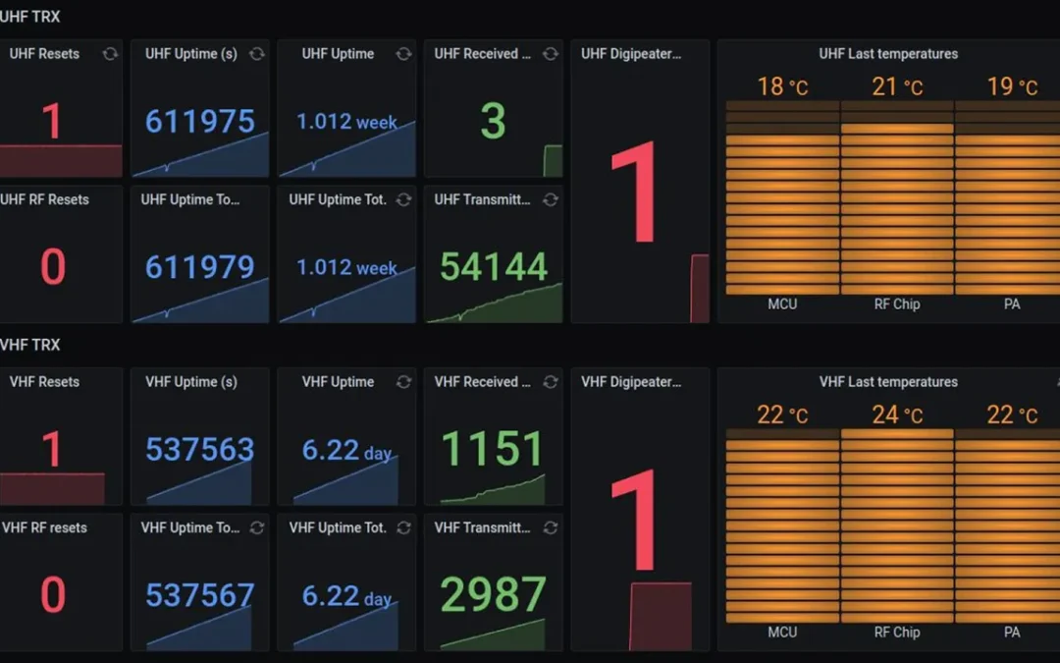Open the UHF Last temperatures panel title menu
This screenshot has width=1060, height=663.
tap(888, 54)
